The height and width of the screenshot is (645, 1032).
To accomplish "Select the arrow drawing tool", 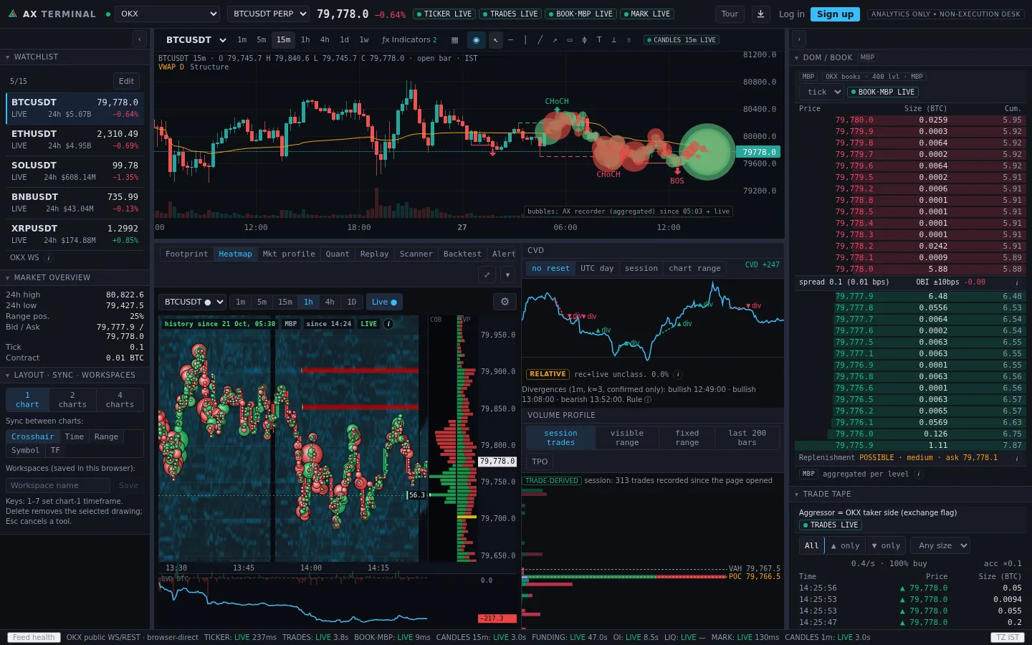I will point(555,40).
